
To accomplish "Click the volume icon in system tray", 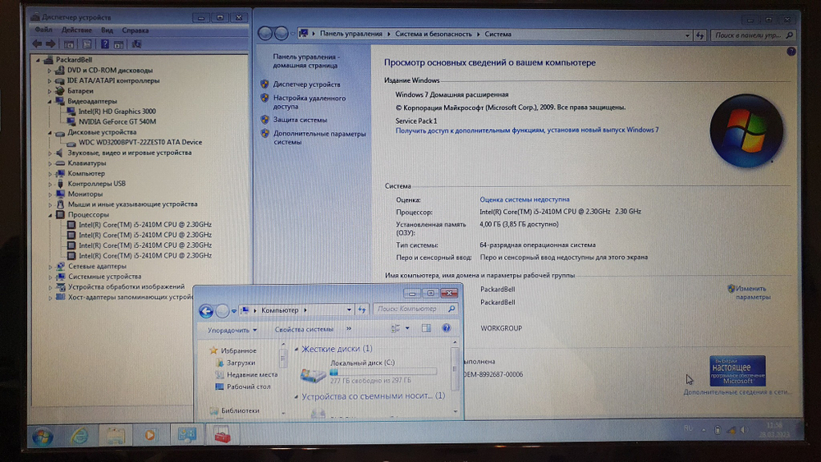I will click(744, 430).
